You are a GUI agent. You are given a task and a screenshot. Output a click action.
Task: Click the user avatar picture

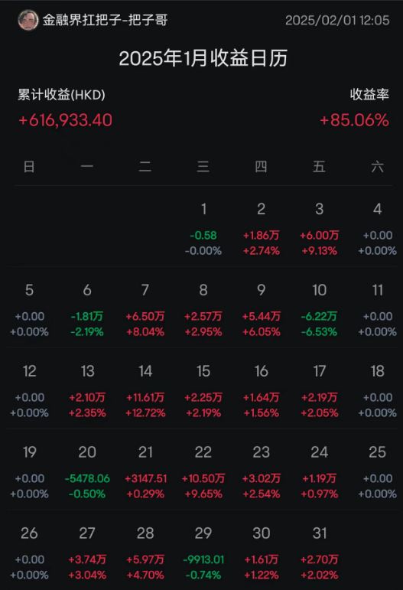click(28, 20)
